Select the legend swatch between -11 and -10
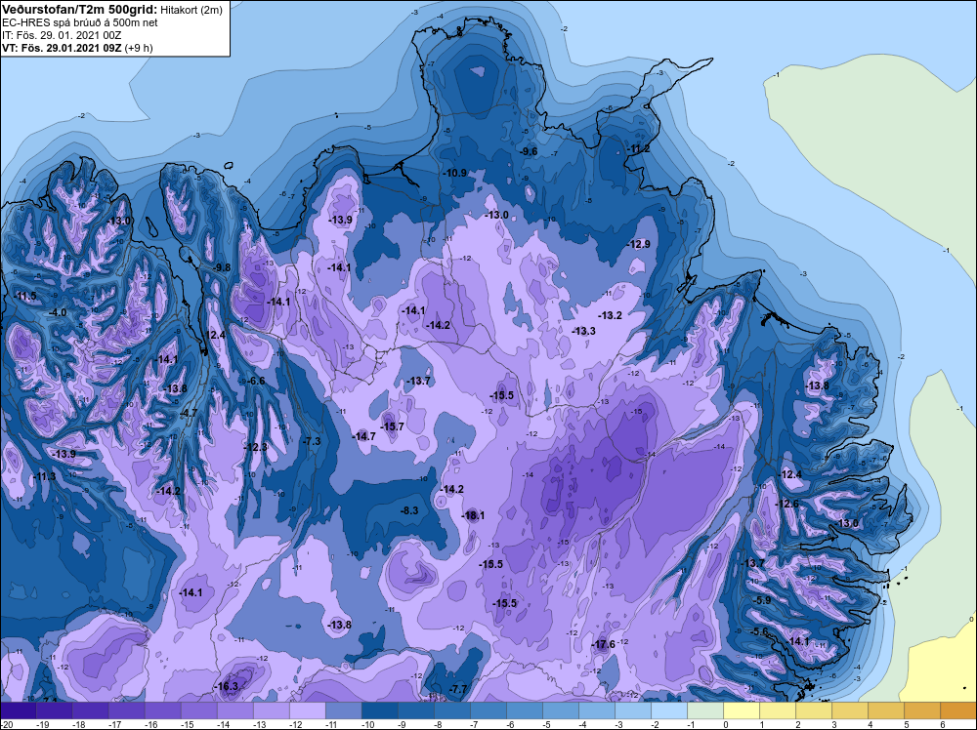This screenshot has width=977, height=730. click(344, 710)
